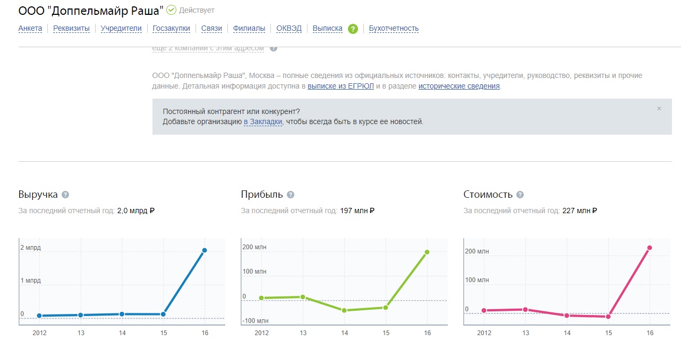The image size is (681, 350).
Task: Open the Госзакупки section
Action: coord(171,29)
